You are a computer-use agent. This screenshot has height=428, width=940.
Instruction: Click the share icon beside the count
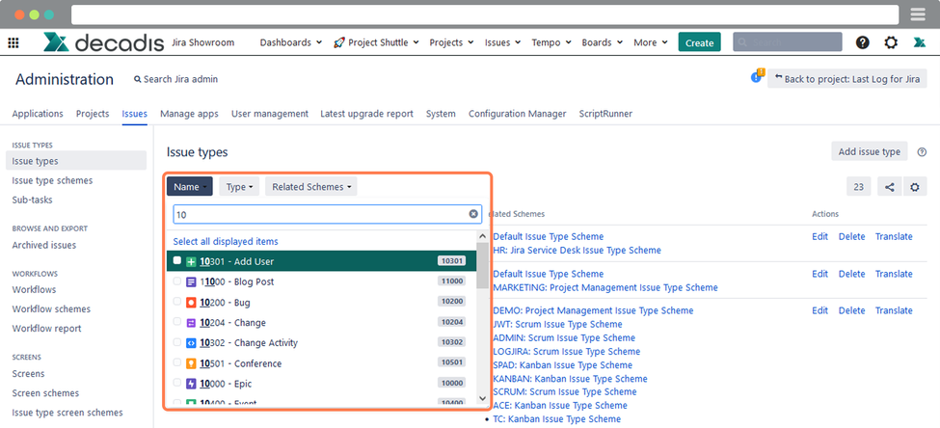(x=888, y=187)
